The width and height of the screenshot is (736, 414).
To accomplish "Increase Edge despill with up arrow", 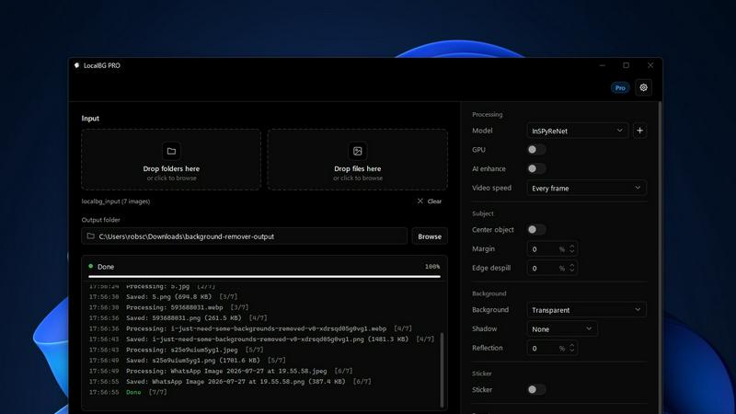I will [571, 265].
